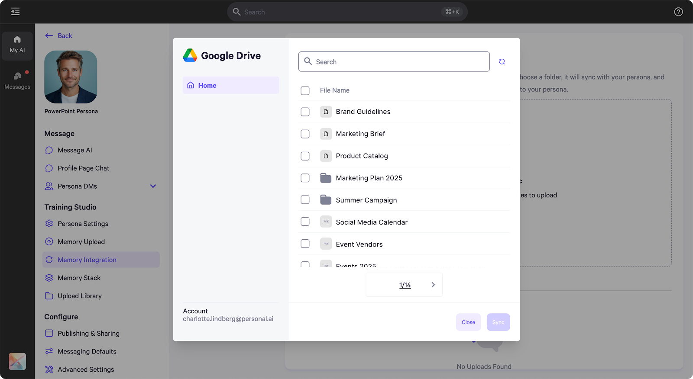
Task: Open Memory Stack
Action: click(79, 278)
